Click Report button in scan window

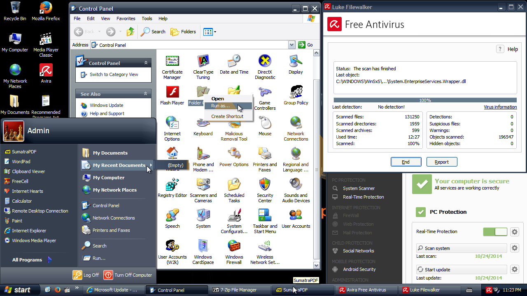click(x=442, y=162)
